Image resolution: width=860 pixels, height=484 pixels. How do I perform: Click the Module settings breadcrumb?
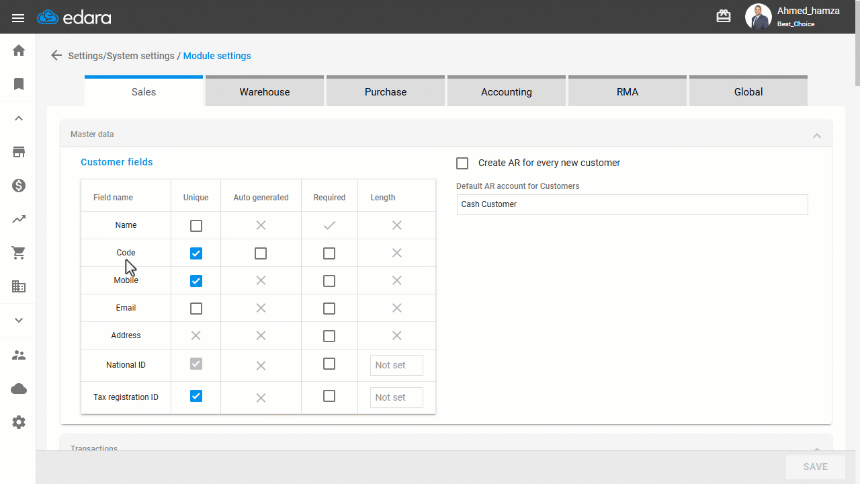217,56
